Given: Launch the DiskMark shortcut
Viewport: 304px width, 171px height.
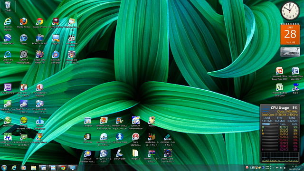Looking at the screenshot, I should point(8,106).
